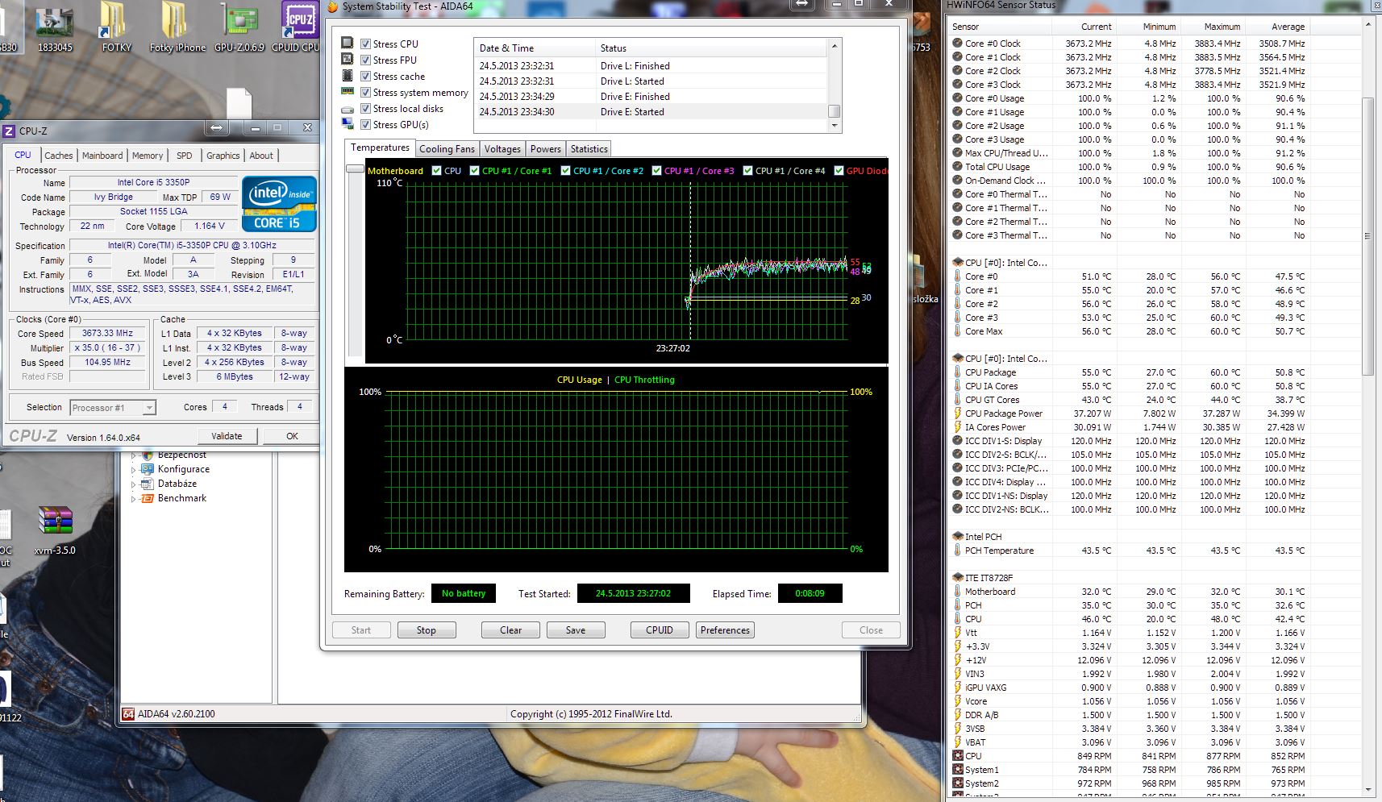Click the Databáze tree item icon
Screen dimensions: 1382x802
(148, 484)
